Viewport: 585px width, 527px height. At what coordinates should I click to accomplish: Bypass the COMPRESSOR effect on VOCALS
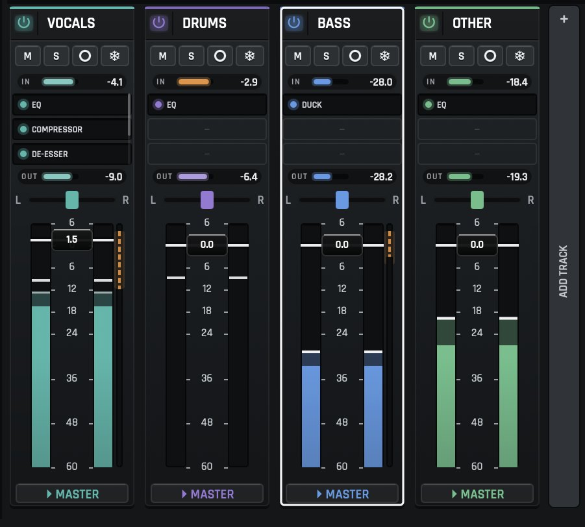[23, 129]
